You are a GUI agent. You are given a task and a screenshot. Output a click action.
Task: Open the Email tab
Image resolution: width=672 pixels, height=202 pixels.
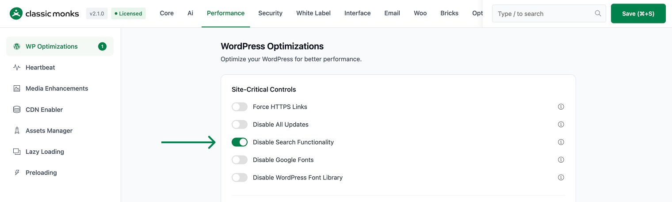click(x=392, y=13)
